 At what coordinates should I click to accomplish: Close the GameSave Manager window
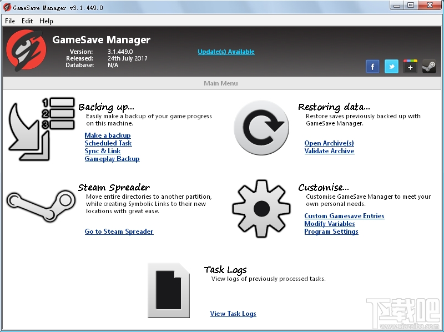pos(430,6)
